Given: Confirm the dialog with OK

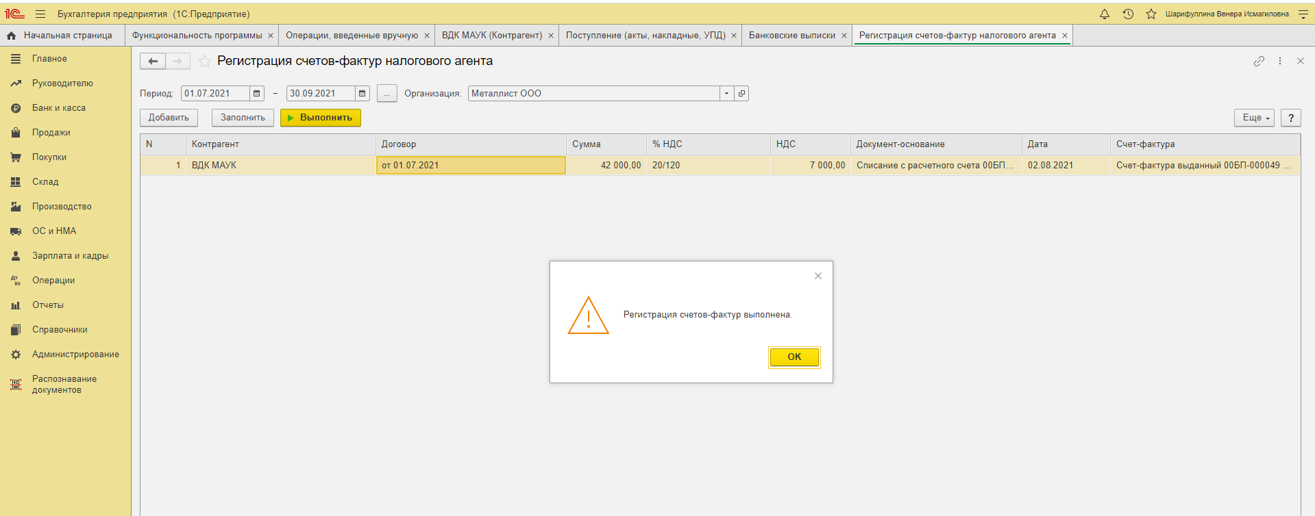Looking at the screenshot, I should (794, 357).
